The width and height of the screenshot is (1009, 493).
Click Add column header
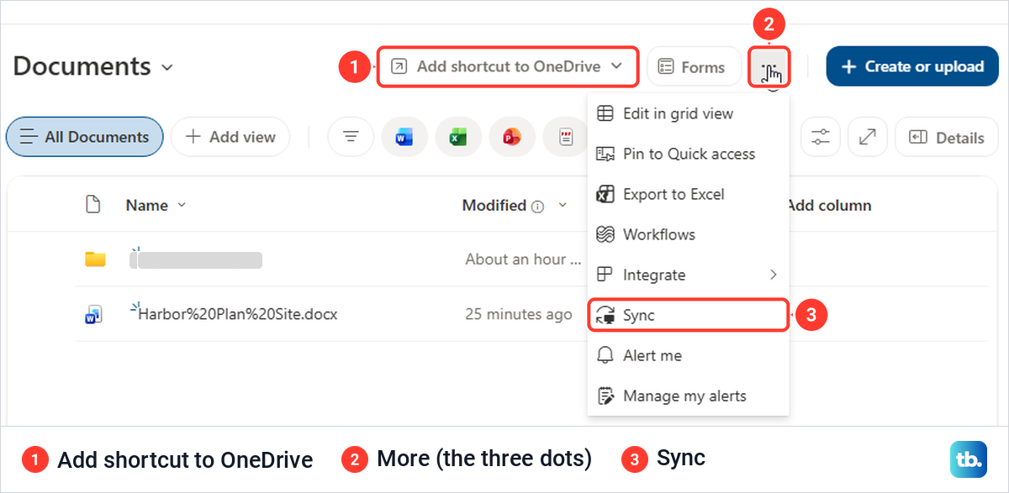pyautogui.click(x=829, y=205)
